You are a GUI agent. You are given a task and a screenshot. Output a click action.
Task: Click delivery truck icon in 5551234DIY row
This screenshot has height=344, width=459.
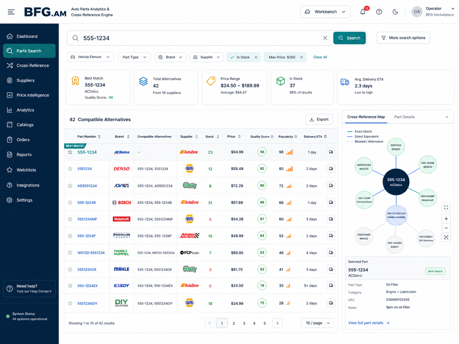[x=331, y=303]
